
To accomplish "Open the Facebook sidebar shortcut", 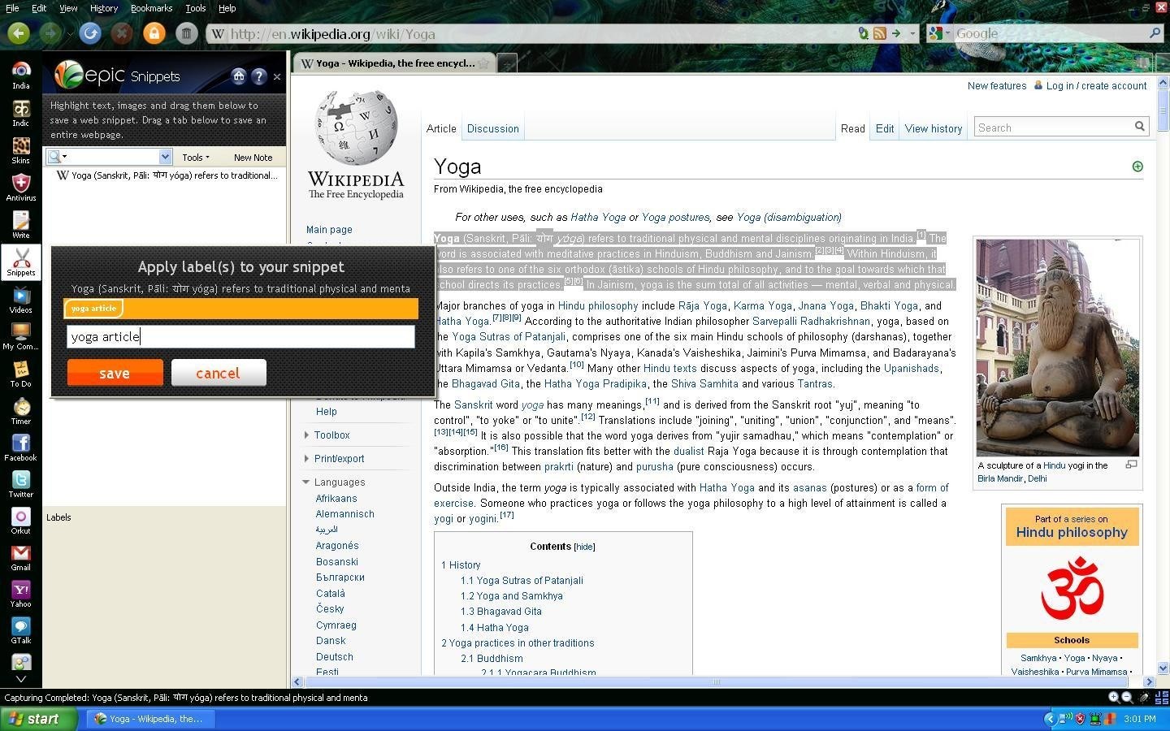I will 21,446.
